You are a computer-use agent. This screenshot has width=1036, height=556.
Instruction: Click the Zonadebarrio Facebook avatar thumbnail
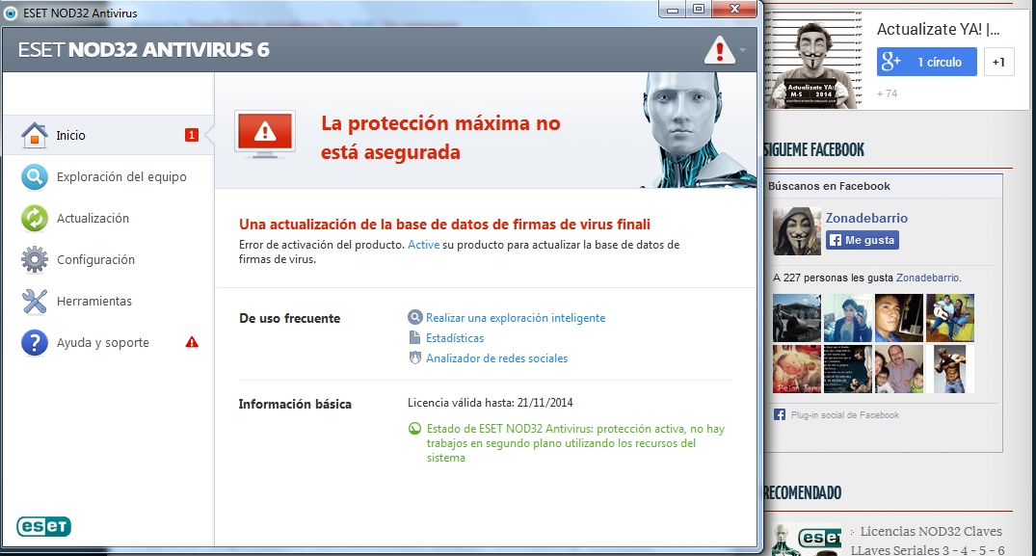click(797, 231)
